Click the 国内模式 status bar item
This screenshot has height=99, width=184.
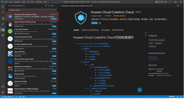pos(172,97)
